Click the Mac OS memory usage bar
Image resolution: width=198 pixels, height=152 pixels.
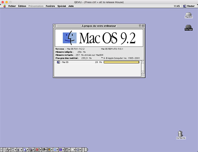[x=121, y=62]
